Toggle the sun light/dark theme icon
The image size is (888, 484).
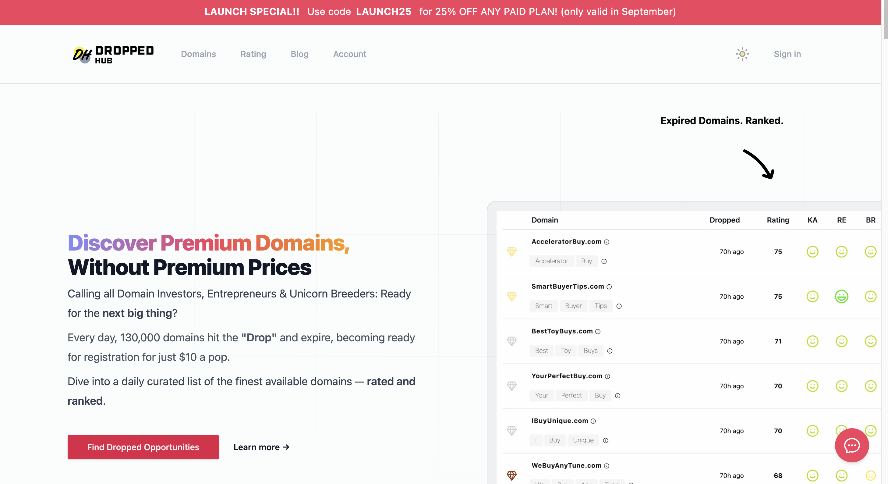tap(742, 54)
